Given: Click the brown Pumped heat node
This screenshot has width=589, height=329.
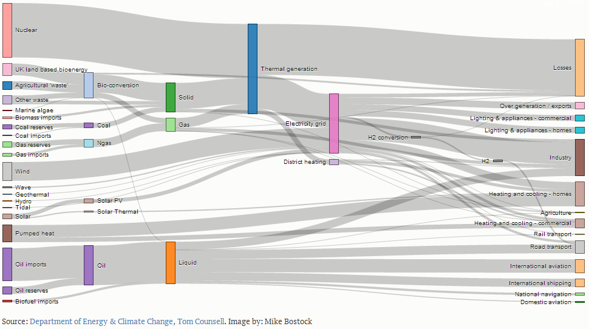Looking at the screenshot, I should pyautogui.click(x=7, y=233).
